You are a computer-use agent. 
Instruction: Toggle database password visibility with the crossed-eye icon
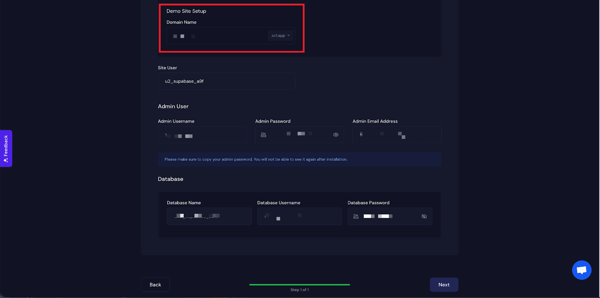[424, 216]
